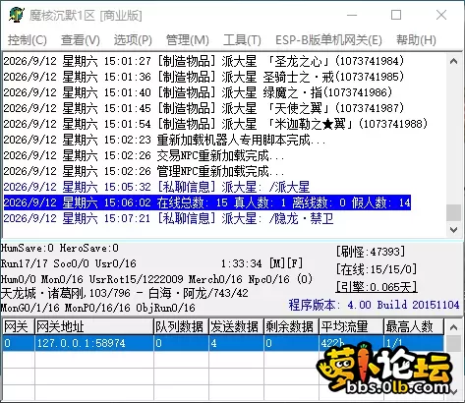This screenshot has width=465, height=403.
Task: Click the log scrollbar up arrow
Action: [x=454, y=61]
